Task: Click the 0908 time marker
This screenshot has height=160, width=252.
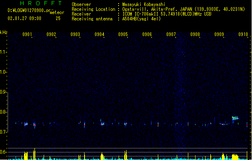Action: pos(195,34)
